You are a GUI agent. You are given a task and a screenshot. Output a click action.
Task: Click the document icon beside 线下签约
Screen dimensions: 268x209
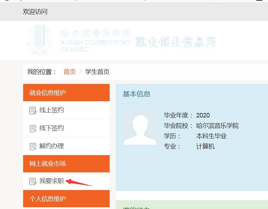point(33,129)
